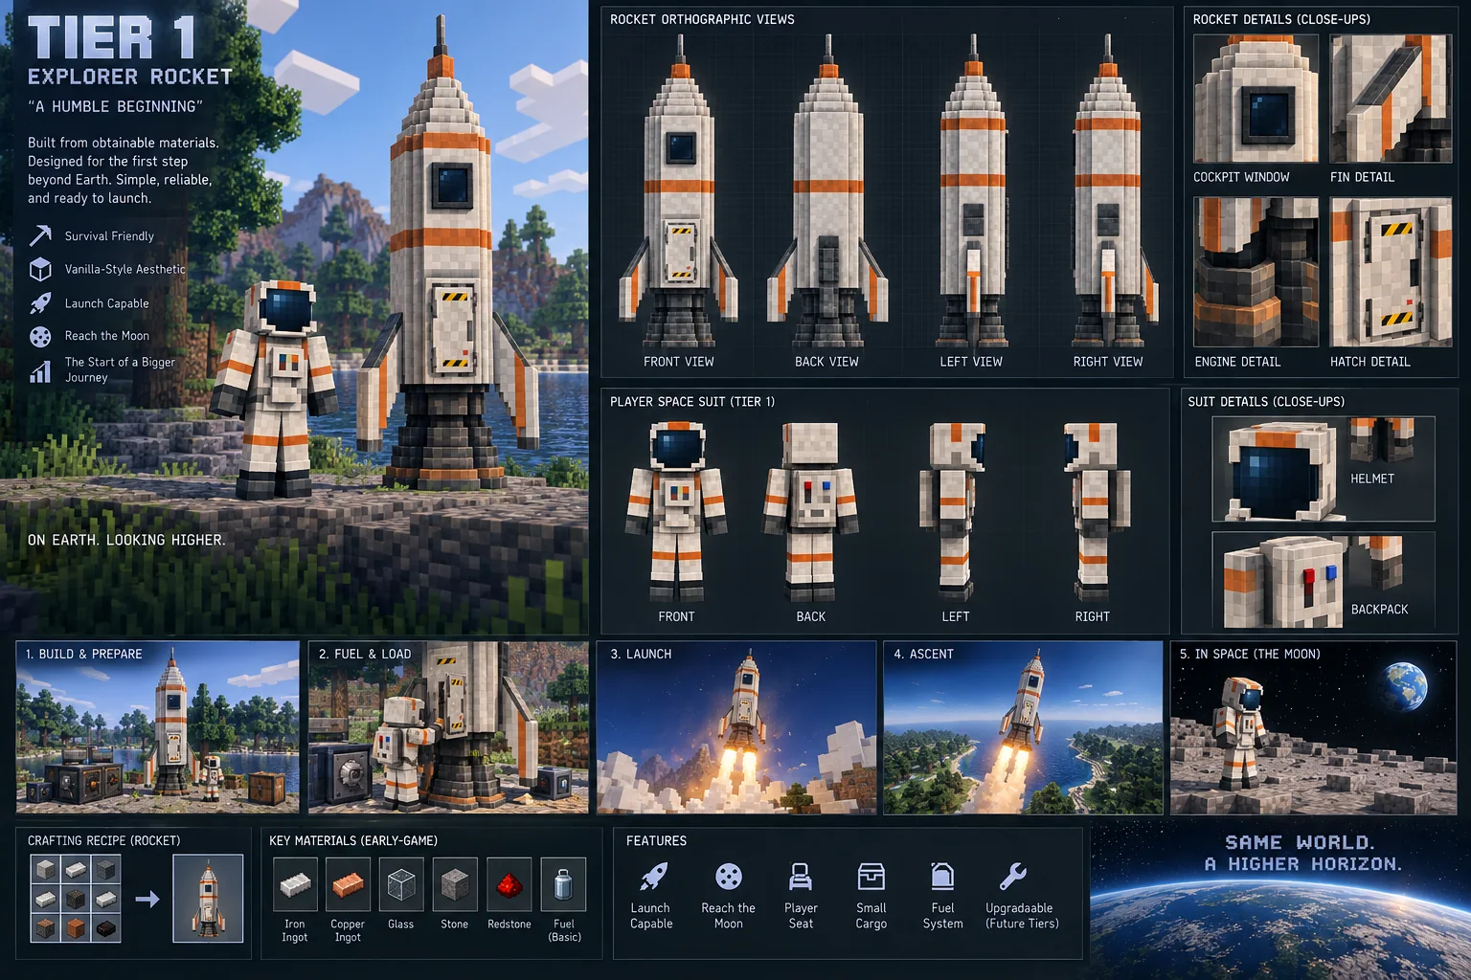This screenshot has width=1471, height=980.
Task: Click the Launch Capable rocket icon under Features
Action: pos(652,876)
